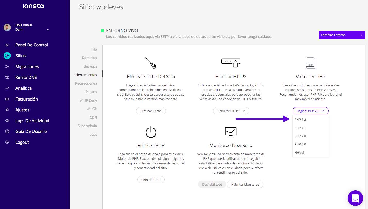Open the Habilitar HTTPS dropdown
The image size is (368, 209).
pos(231,111)
